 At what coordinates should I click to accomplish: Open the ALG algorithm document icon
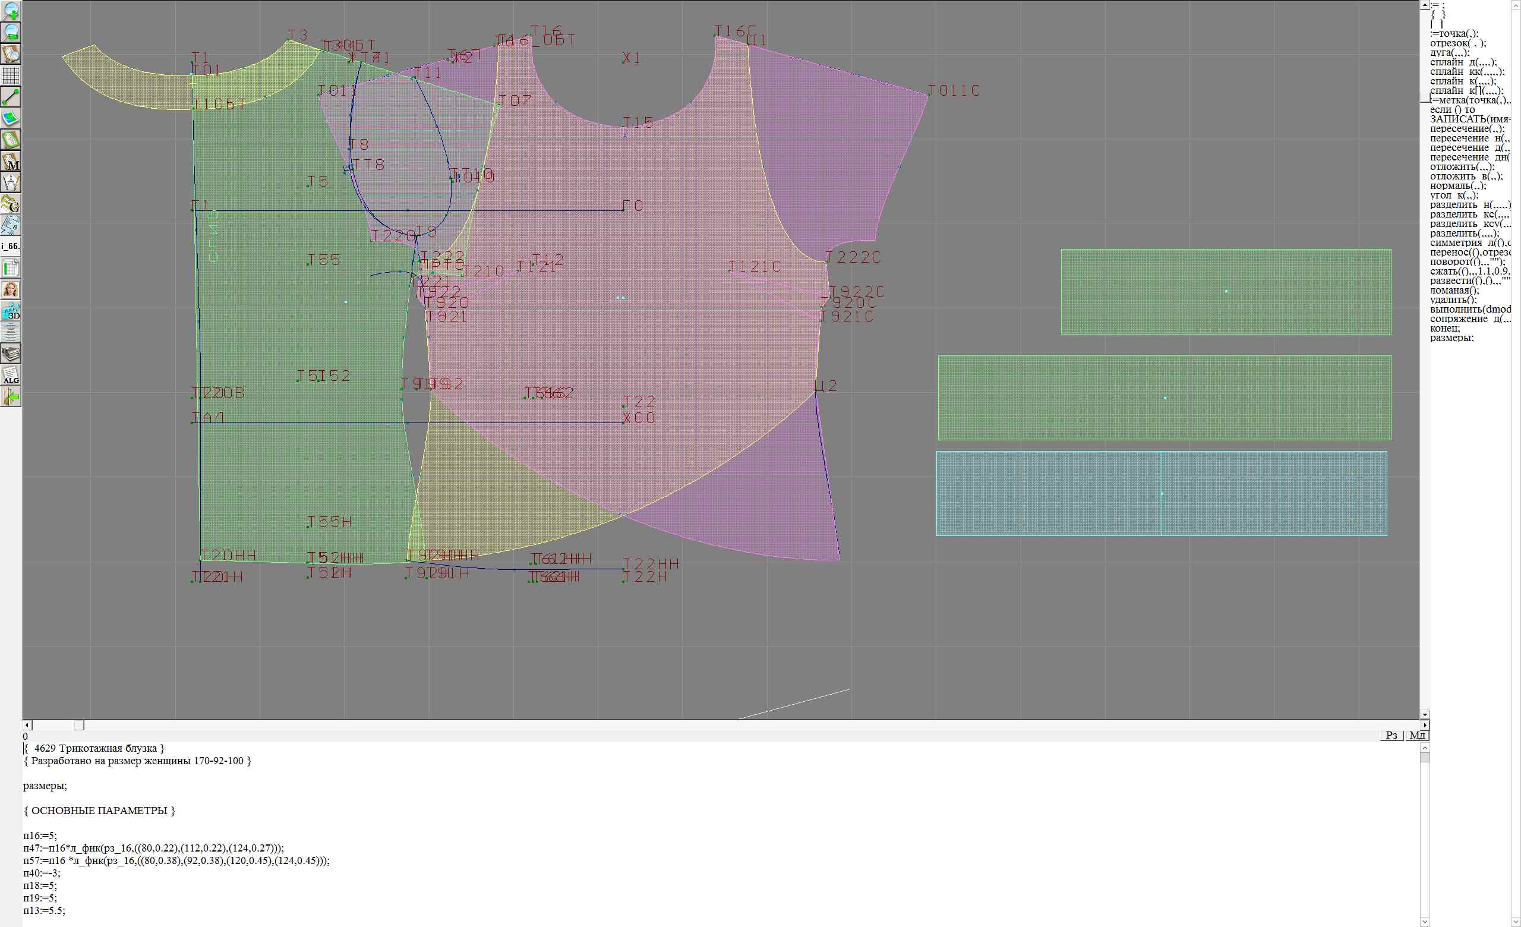tap(11, 375)
